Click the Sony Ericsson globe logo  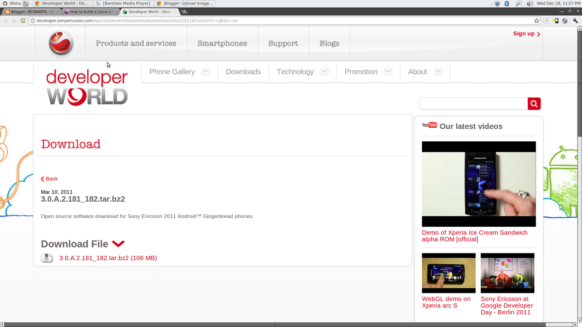tap(61, 43)
